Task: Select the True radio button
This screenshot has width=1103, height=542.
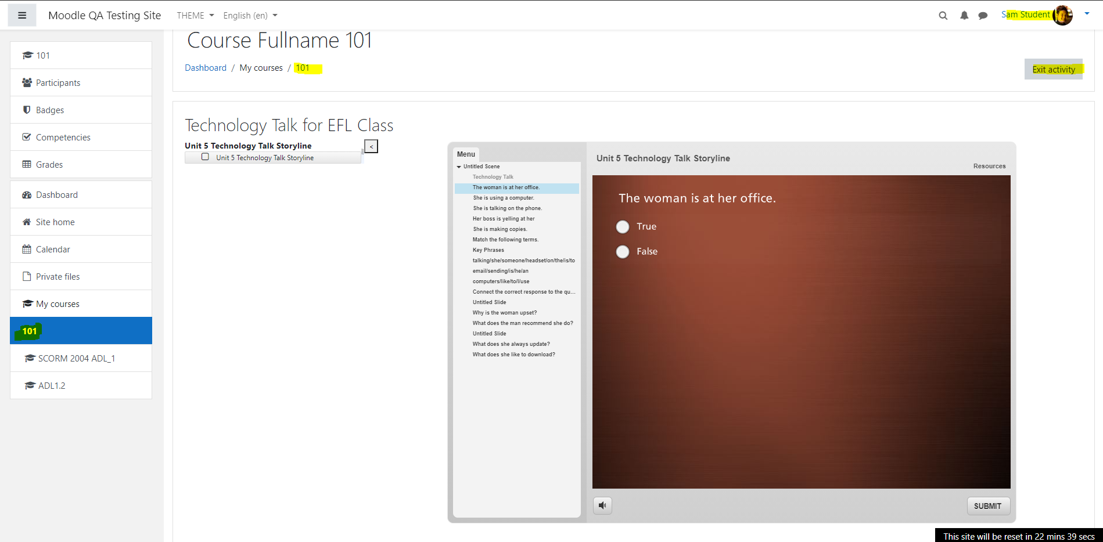Action: click(x=623, y=227)
